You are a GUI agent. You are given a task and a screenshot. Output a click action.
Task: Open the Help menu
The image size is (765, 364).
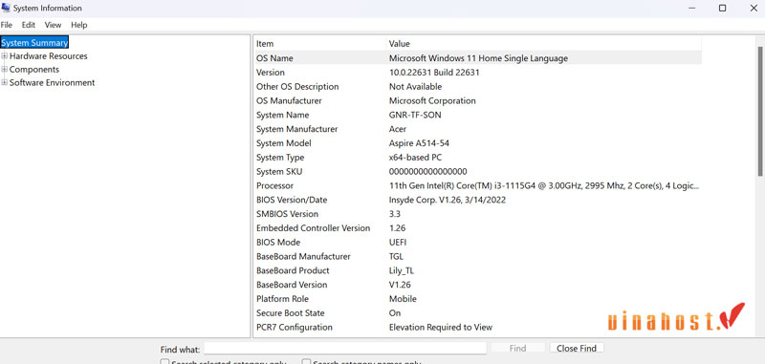[79, 25]
